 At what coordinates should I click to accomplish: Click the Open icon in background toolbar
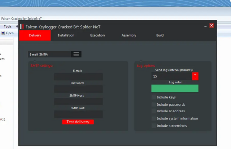tap(3, 33)
